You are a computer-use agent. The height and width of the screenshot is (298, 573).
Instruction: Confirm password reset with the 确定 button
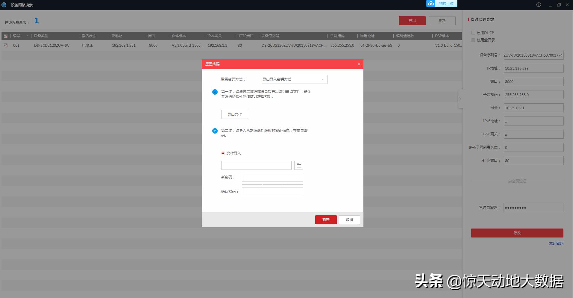[x=326, y=220]
